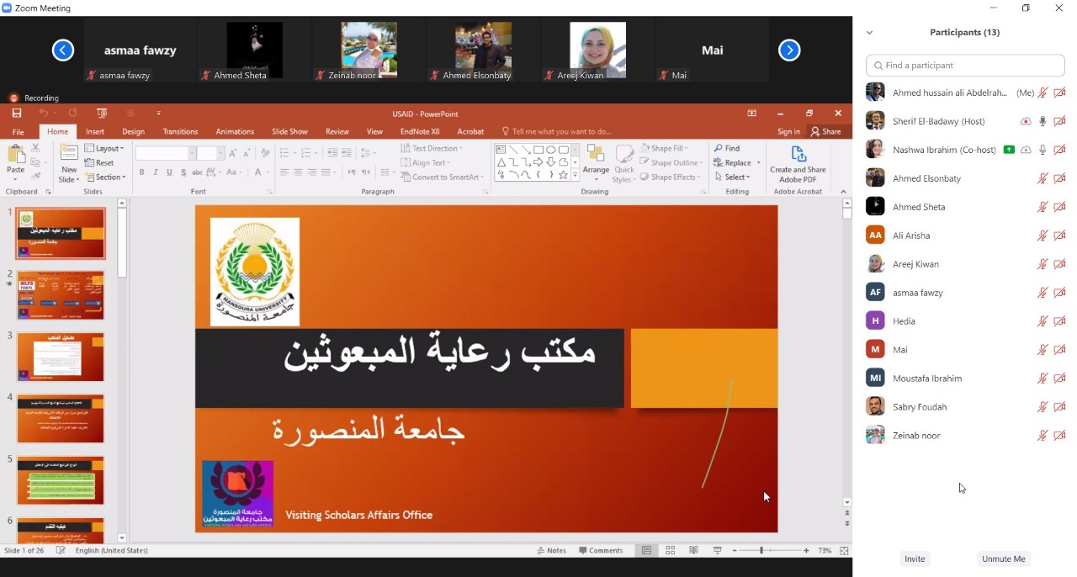Collapse the Participants panel chevron
Viewport: 1077px width, 577px height.
[869, 33]
